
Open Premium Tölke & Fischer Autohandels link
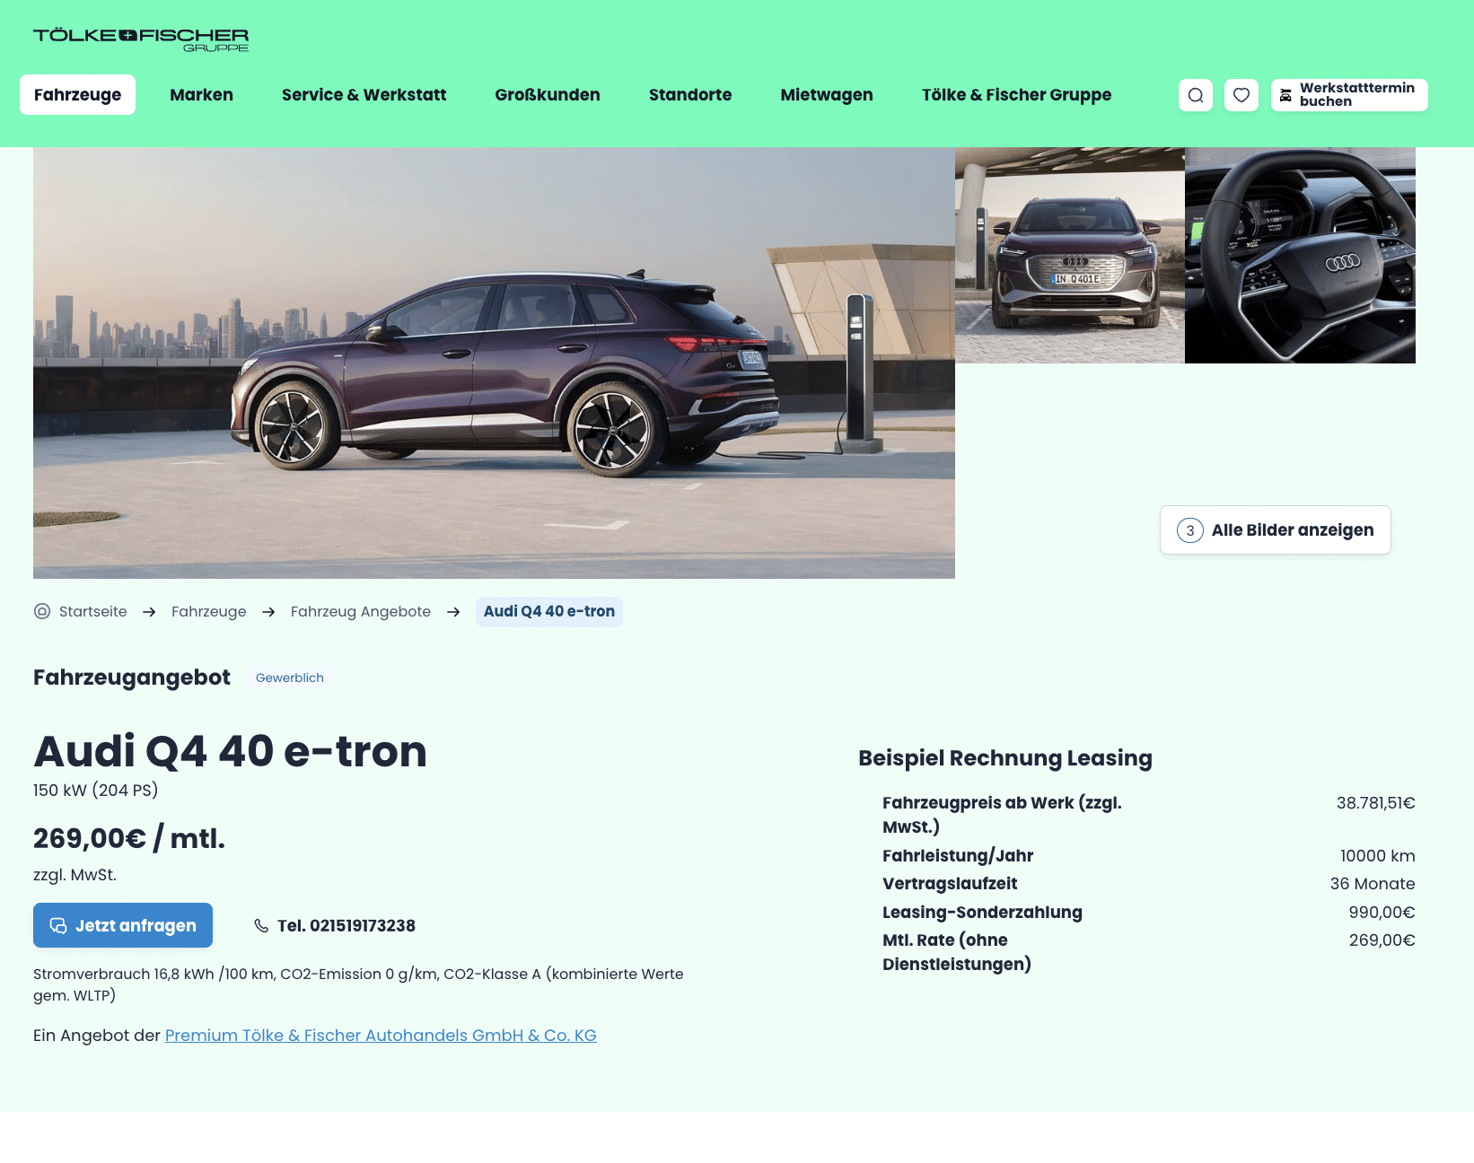pos(381,1036)
